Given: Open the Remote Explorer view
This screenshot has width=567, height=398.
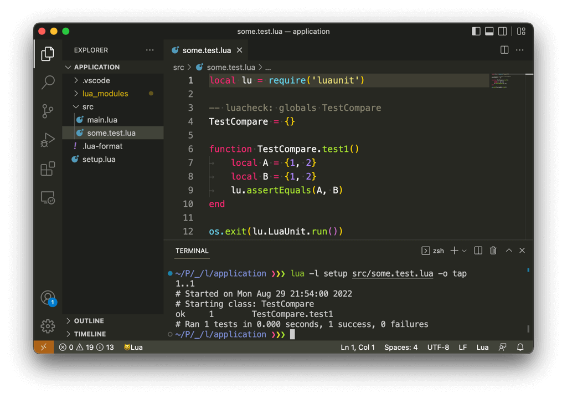Looking at the screenshot, I should 48,197.
